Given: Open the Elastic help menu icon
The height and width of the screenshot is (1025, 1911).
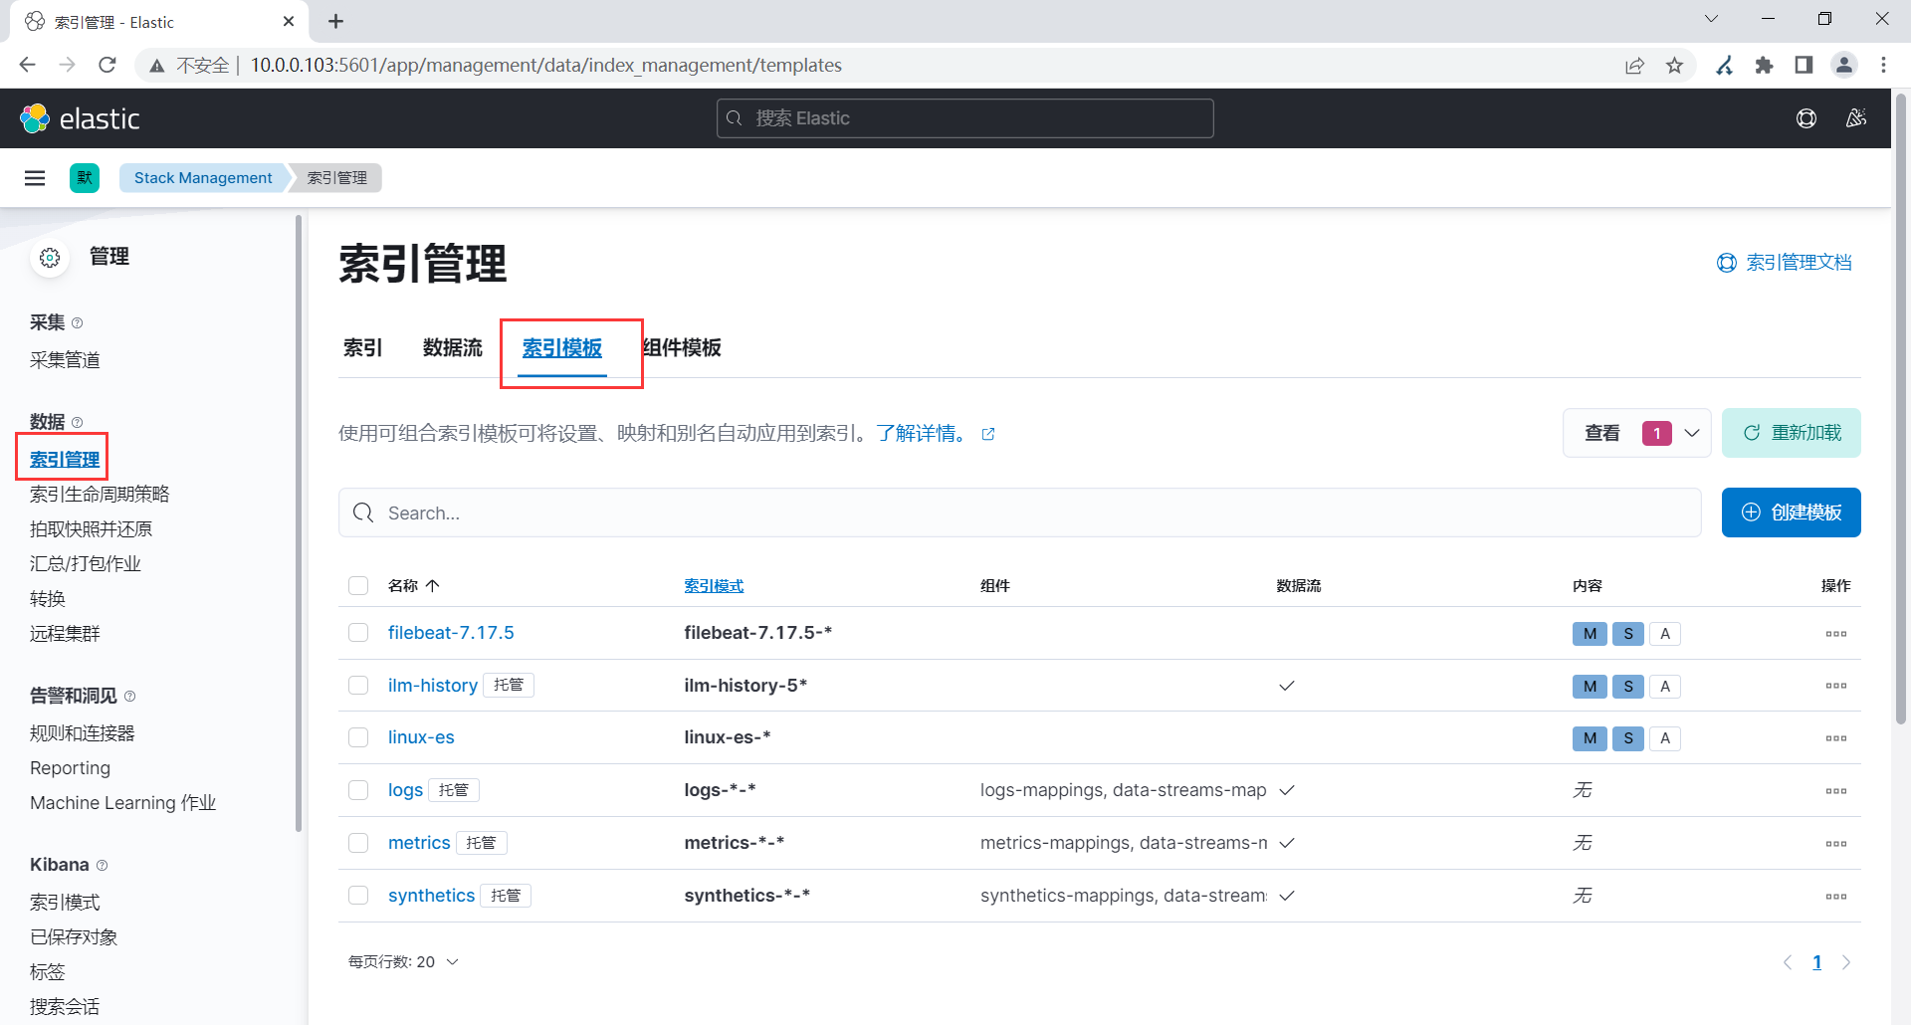Looking at the screenshot, I should coord(1806,118).
